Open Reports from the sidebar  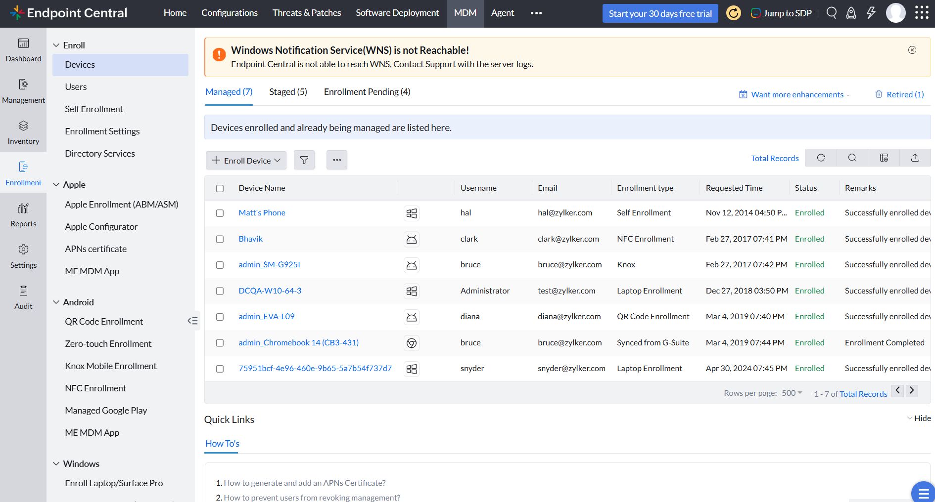pyautogui.click(x=23, y=215)
